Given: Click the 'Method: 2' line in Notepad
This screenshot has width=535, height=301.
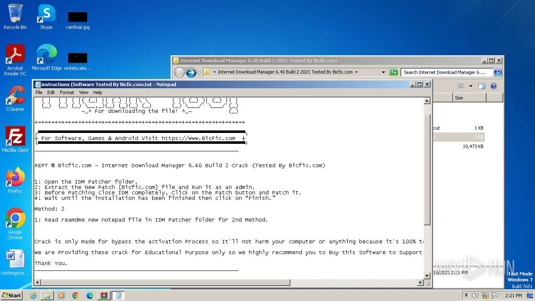Looking at the screenshot, I should point(49,209).
